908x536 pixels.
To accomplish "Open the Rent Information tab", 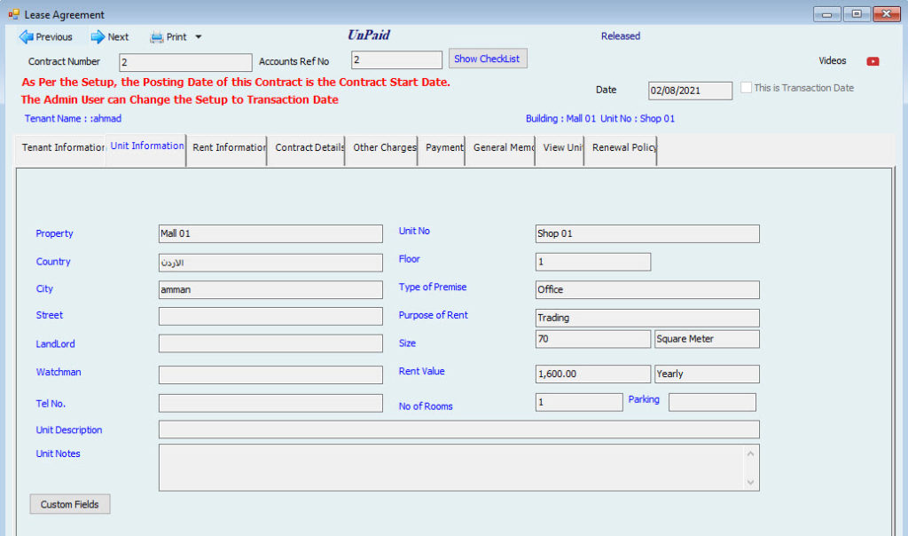I will coord(228,148).
